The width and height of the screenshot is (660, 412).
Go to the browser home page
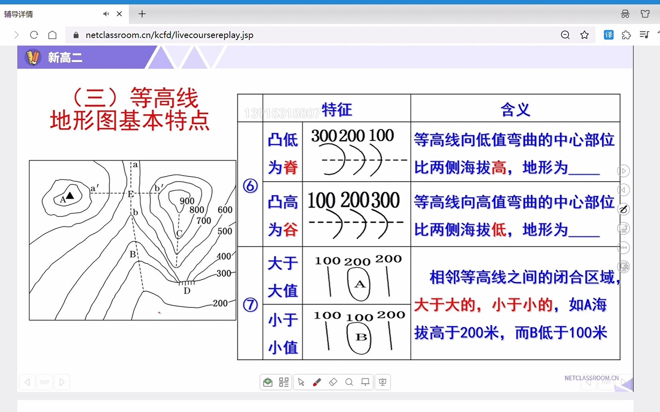coord(52,35)
